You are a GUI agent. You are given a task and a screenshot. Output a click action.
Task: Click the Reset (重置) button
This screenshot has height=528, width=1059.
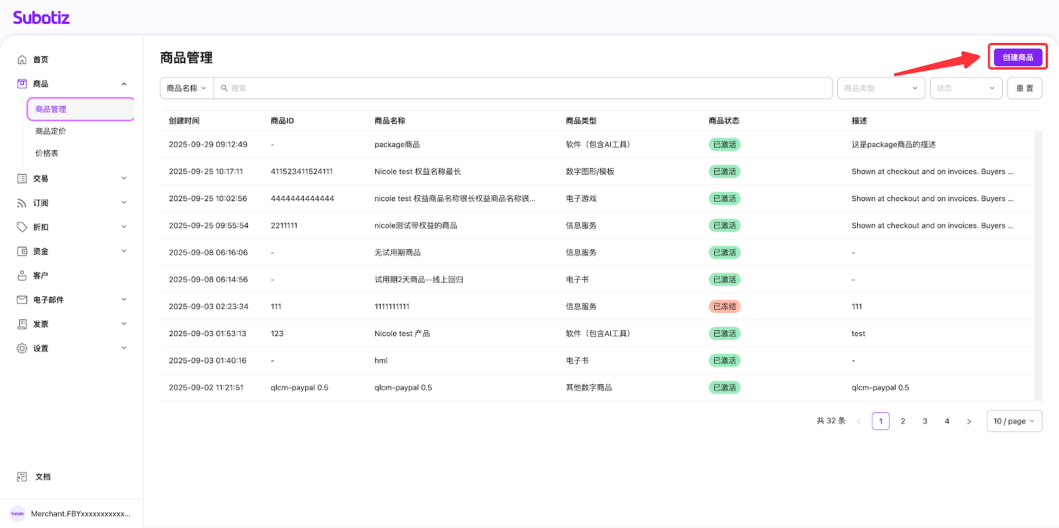(x=1024, y=88)
